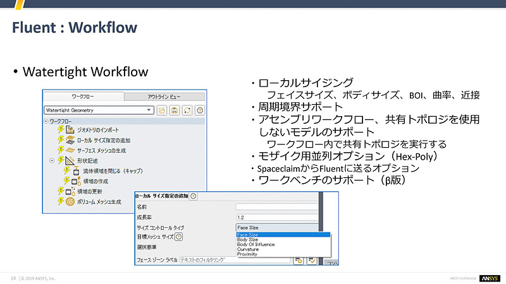
Task: Click lightning status icon beside 流体領域を閉じる
Action: (x=67, y=170)
